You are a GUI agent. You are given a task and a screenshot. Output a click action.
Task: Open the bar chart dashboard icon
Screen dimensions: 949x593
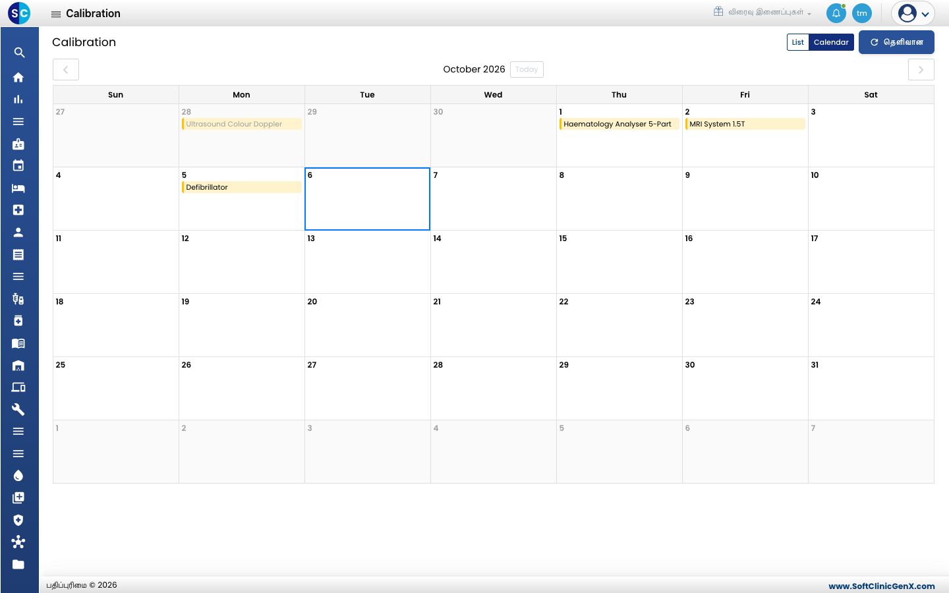coord(18,99)
